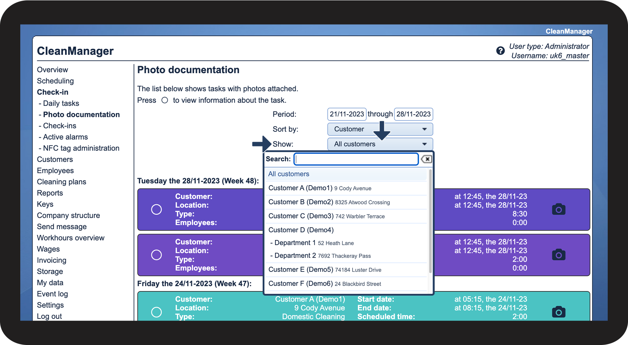Select the second purple task's info circle
Image resolution: width=628 pixels, height=345 pixels.
tap(156, 255)
